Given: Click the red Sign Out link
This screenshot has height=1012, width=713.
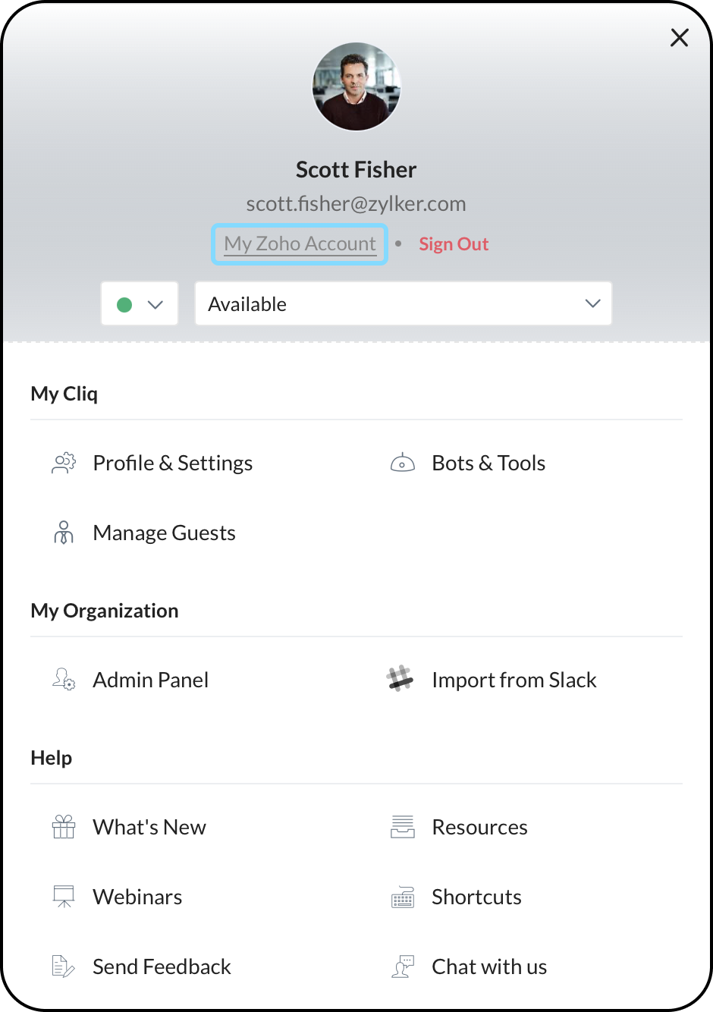Looking at the screenshot, I should pyautogui.click(x=454, y=244).
